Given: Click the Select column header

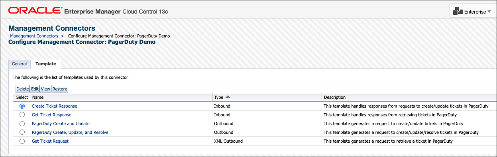Looking at the screenshot, I should 22,97.
